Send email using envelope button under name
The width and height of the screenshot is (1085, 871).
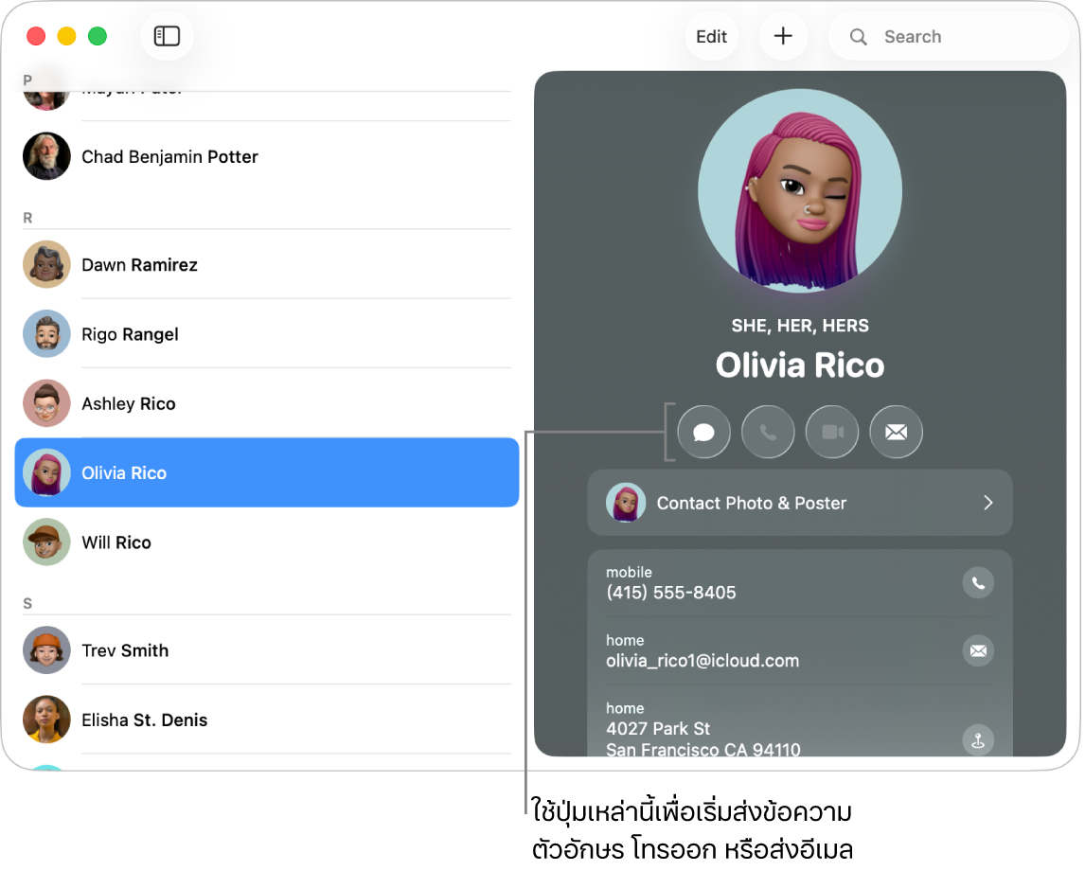(896, 433)
